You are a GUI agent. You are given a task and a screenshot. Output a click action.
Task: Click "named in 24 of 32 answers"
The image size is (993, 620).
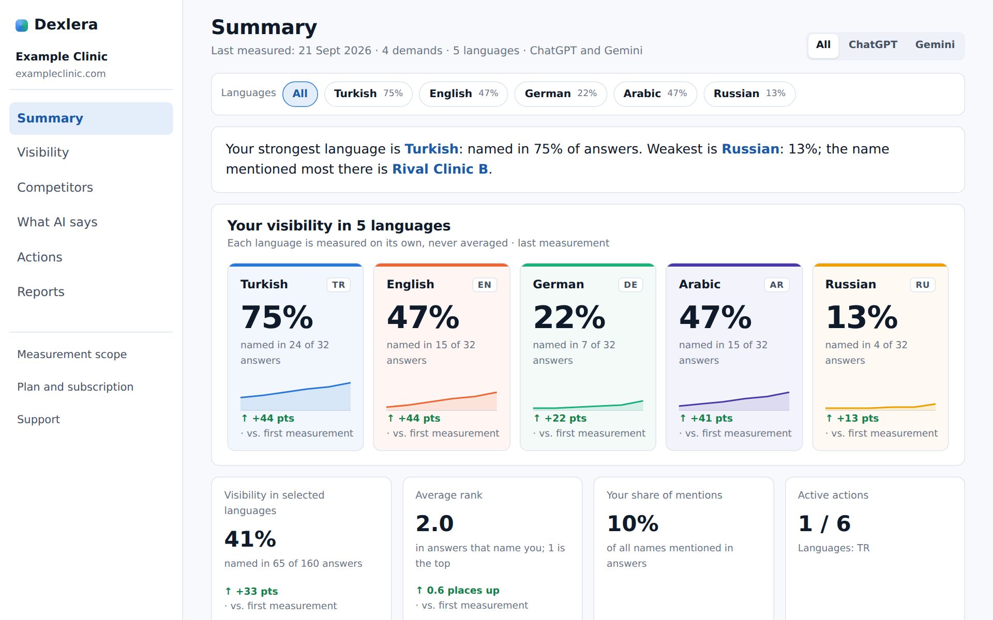pos(285,353)
